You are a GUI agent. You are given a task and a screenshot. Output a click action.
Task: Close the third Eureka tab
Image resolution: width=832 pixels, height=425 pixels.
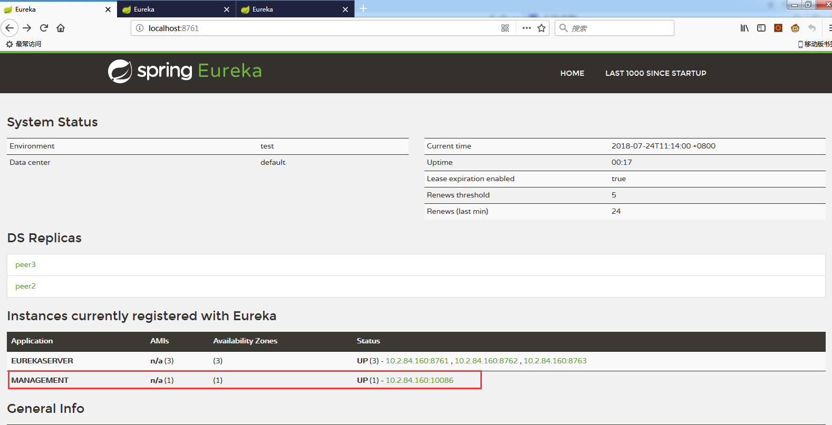345,9
